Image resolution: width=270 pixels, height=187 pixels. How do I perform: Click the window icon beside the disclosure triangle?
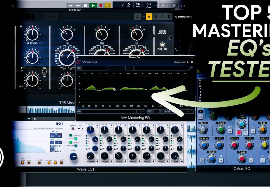click(35, 119)
